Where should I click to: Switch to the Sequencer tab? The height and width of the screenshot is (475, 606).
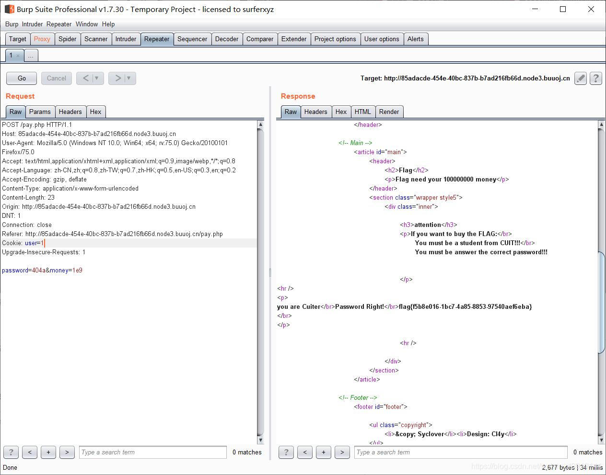click(x=192, y=39)
